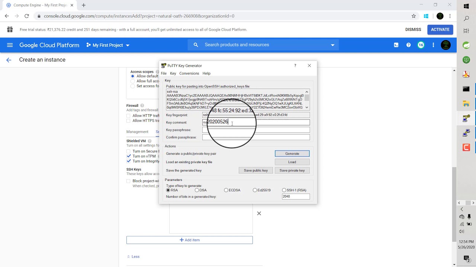Toggle Block project-wide SSH keys checkbox
Viewport: 476px width, 267px height.
click(129, 181)
